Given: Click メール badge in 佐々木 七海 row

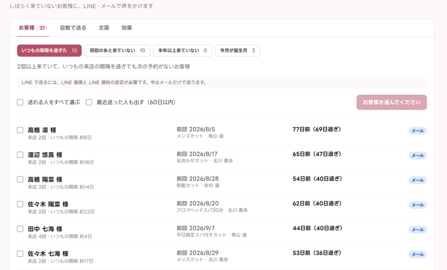Looking at the screenshot, I should [x=418, y=254].
